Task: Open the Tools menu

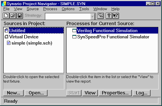Action: (x=84, y=9)
